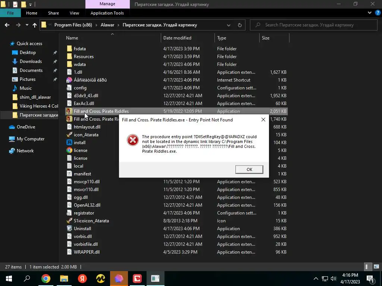The width and height of the screenshot is (382, 286).
Task: Click Program Files (x86) in address bar
Action: click(x=73, y=25)
